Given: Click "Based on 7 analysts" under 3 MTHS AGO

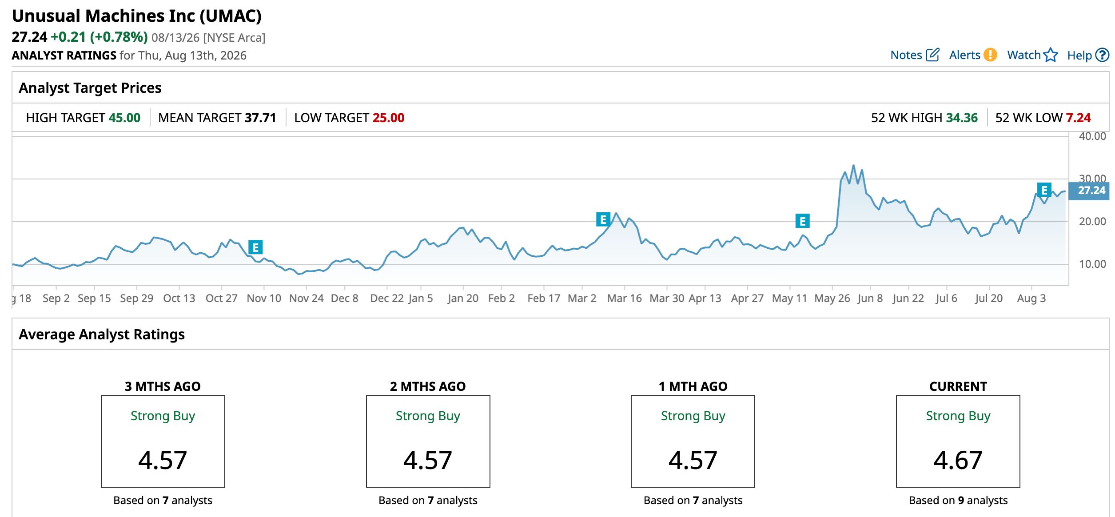Looking at the screenshot, I should click(163, 501).
